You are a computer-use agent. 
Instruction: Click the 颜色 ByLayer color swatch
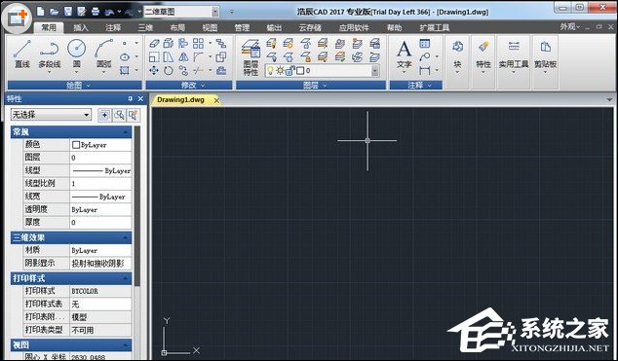(76, 145)
